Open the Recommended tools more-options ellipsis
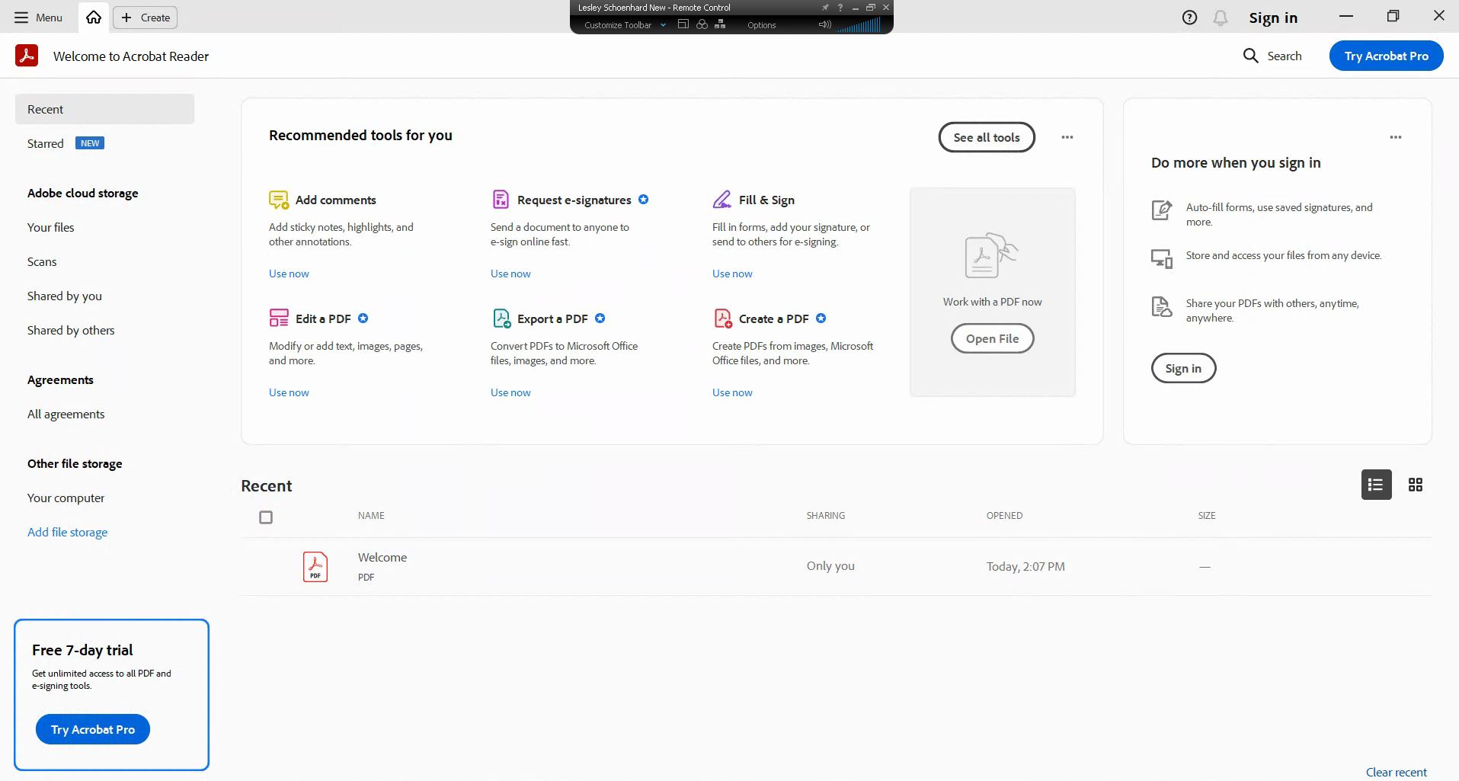The width and height of the screenshot is (1459, 781). (x=1067, y=137)
